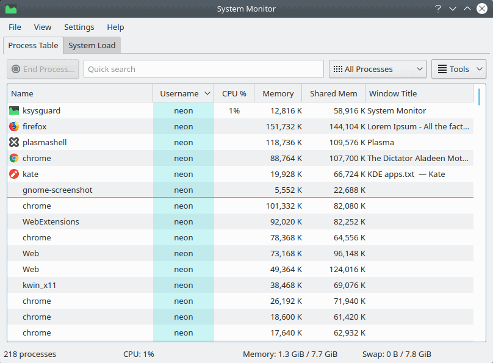Click the firefox icon in process list
Viewport: 493px width, 363px height.
(x=14, y=126)
